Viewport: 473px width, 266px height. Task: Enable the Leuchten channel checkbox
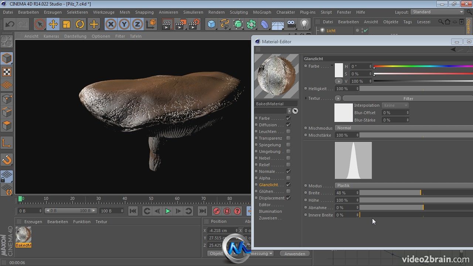[x=288, y=132]
